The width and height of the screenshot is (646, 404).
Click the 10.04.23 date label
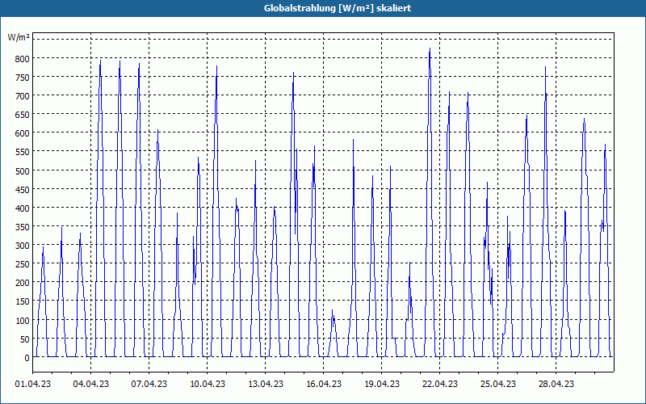(208, 385)
